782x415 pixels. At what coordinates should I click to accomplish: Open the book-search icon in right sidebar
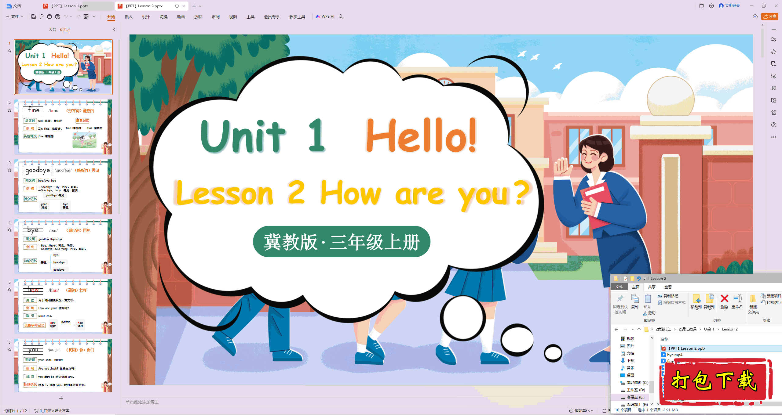774,100
